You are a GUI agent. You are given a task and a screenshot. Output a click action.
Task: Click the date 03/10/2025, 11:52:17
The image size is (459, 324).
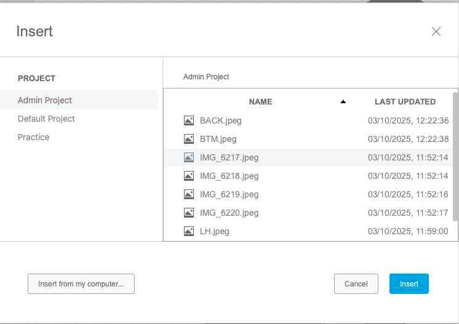point(408,213)
